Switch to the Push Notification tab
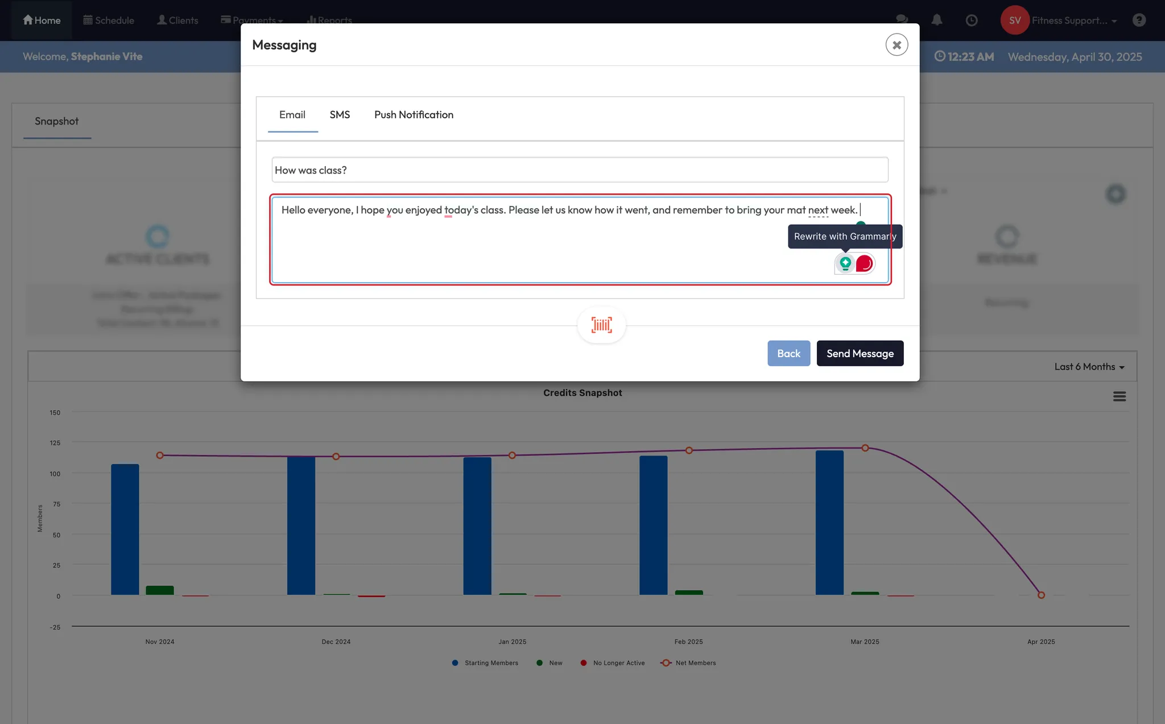This screenshot has height=724, width=1165. coord(414,115)
